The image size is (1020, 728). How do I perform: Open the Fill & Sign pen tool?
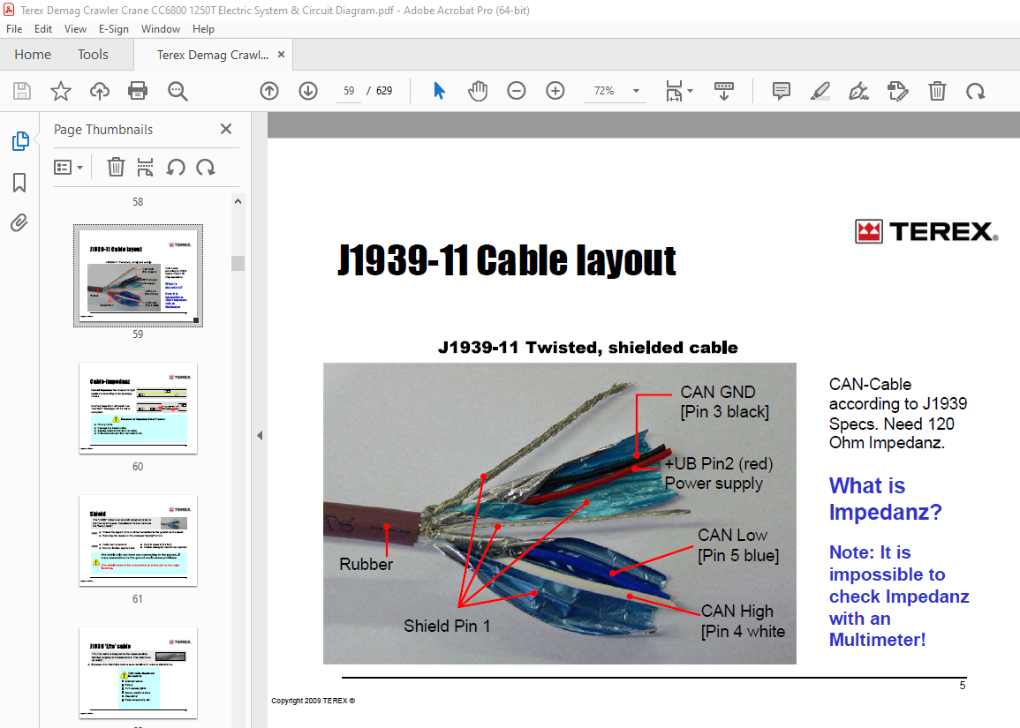(x=858, y=91)
